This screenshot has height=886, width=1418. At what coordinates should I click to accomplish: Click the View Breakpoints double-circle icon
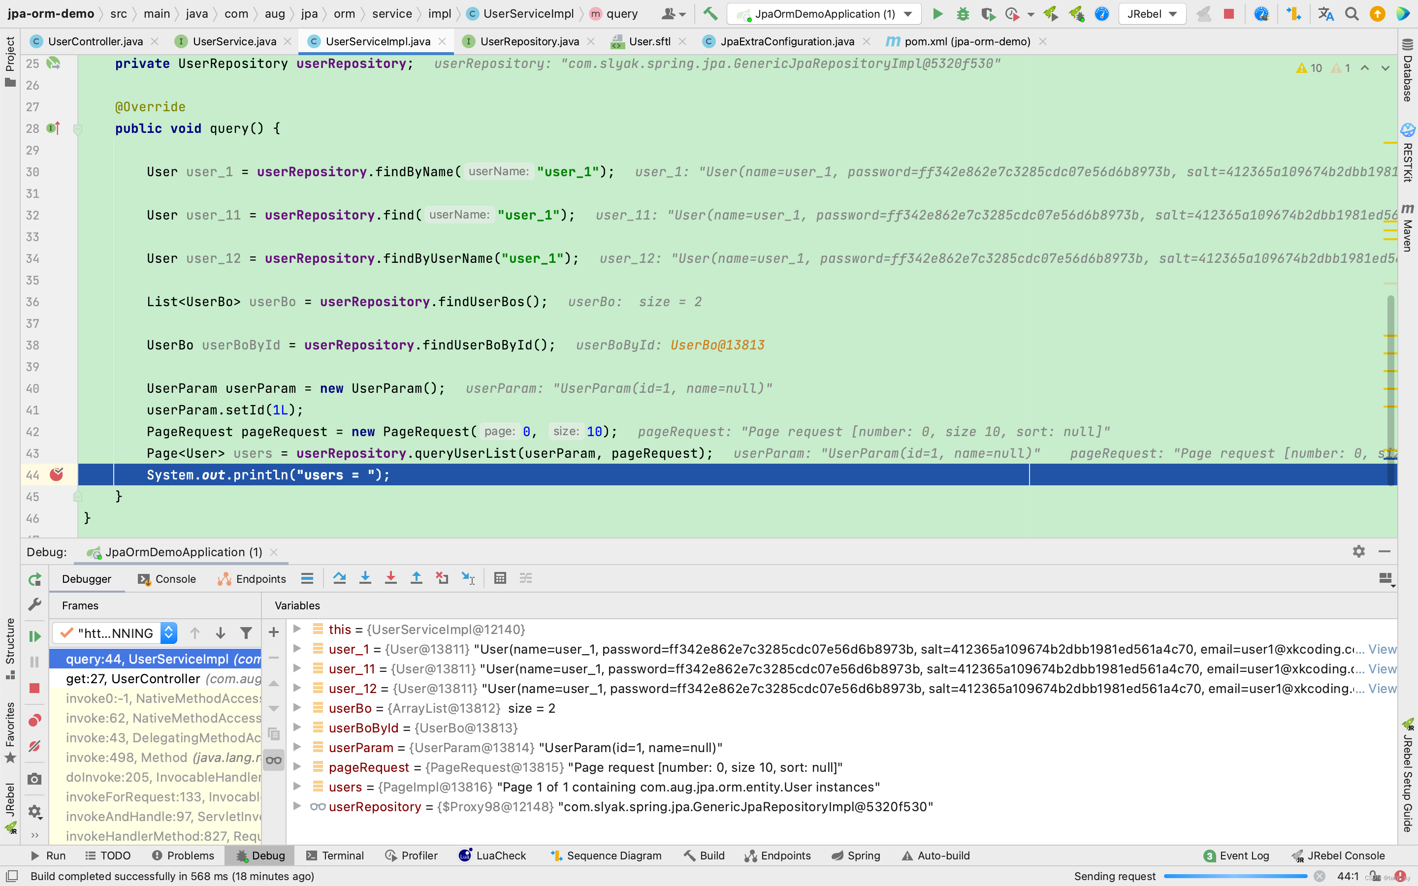tap(34, 720)
